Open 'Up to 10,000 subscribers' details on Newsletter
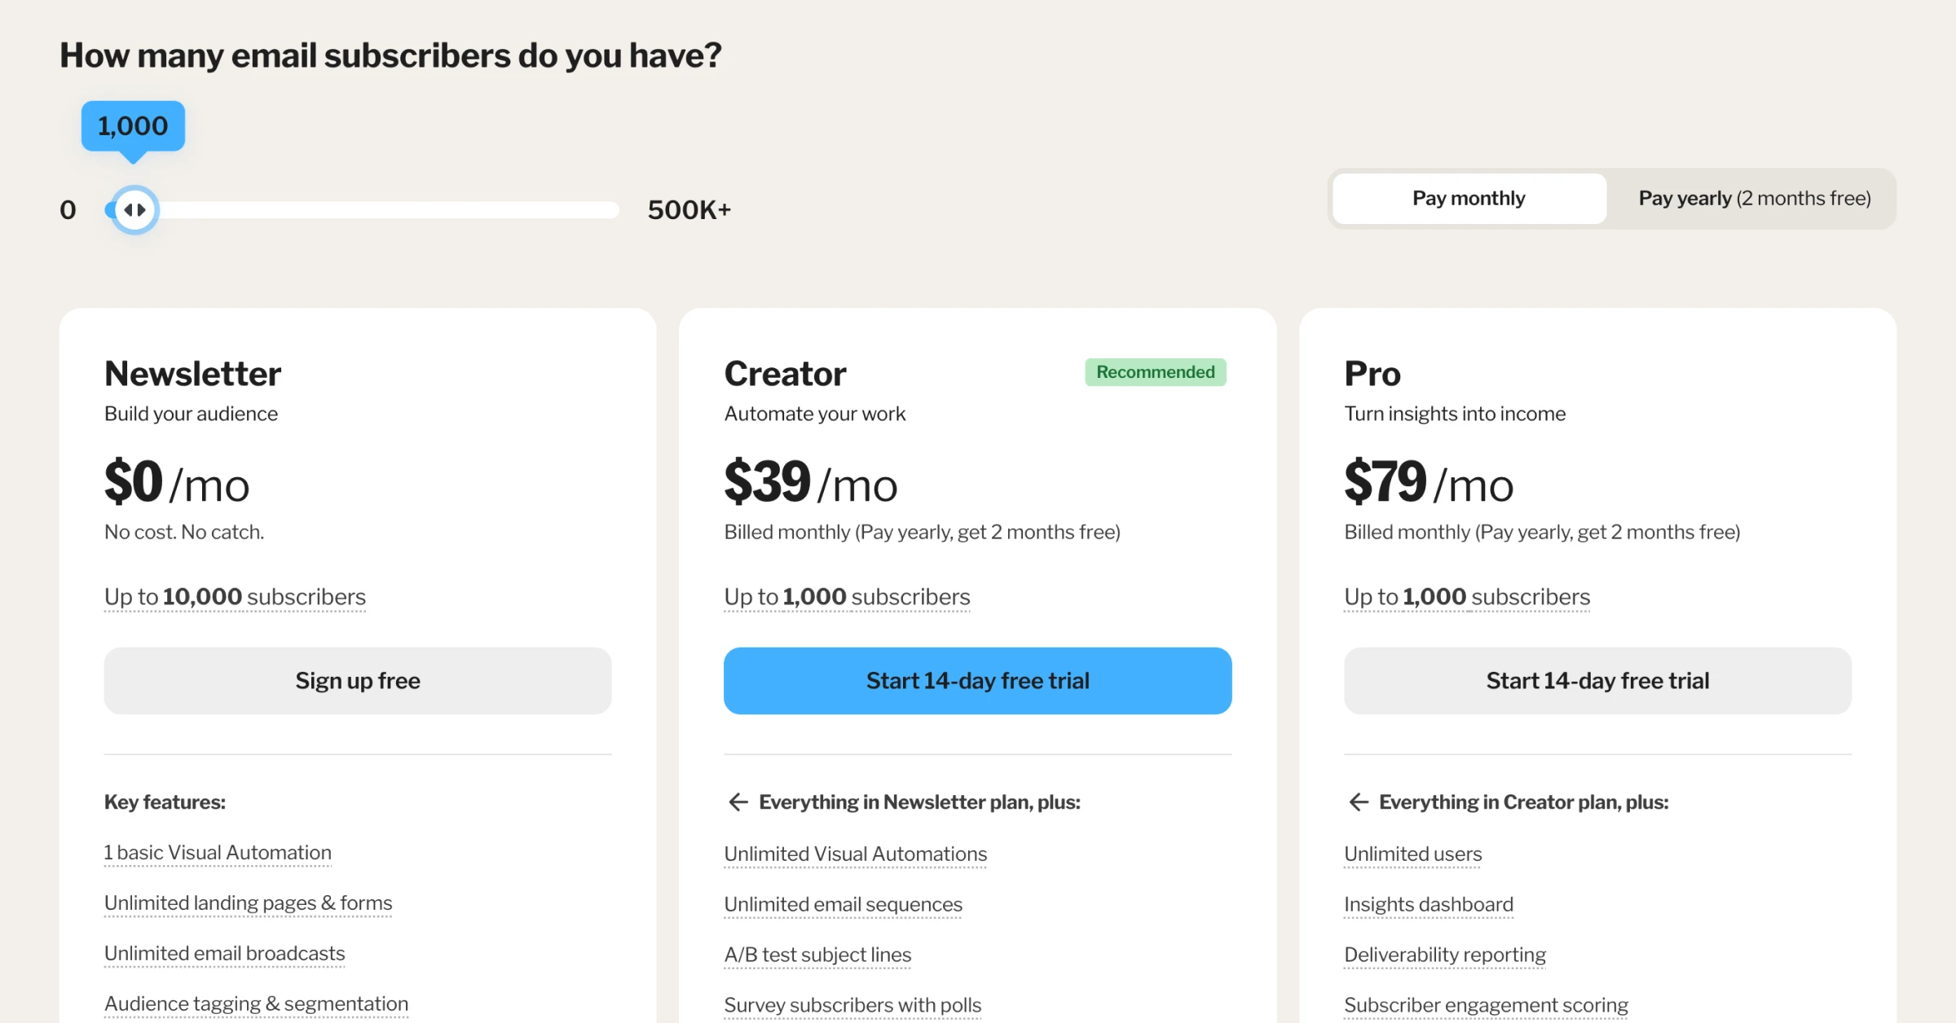This screenshot has height=1023, width=1956. pyautogui.click(x=235, y=596)
